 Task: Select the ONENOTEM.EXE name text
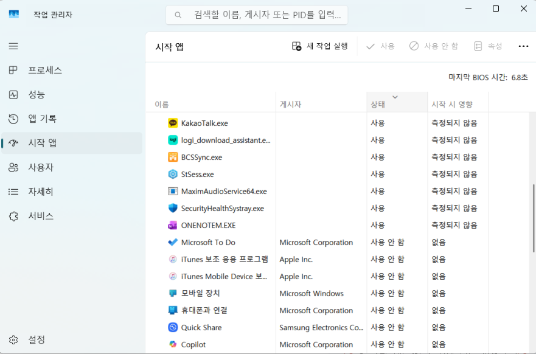tap(209, 226)
